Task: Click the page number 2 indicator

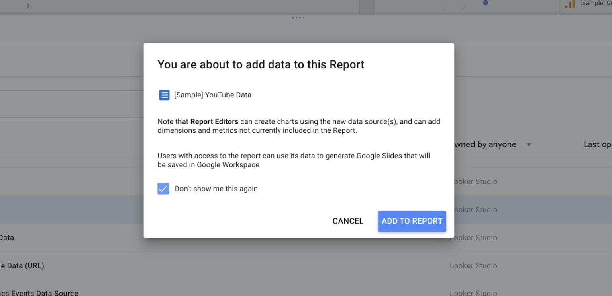Action: [27, 6]
